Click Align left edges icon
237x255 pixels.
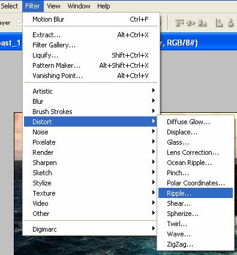click(x=219, y=23)
